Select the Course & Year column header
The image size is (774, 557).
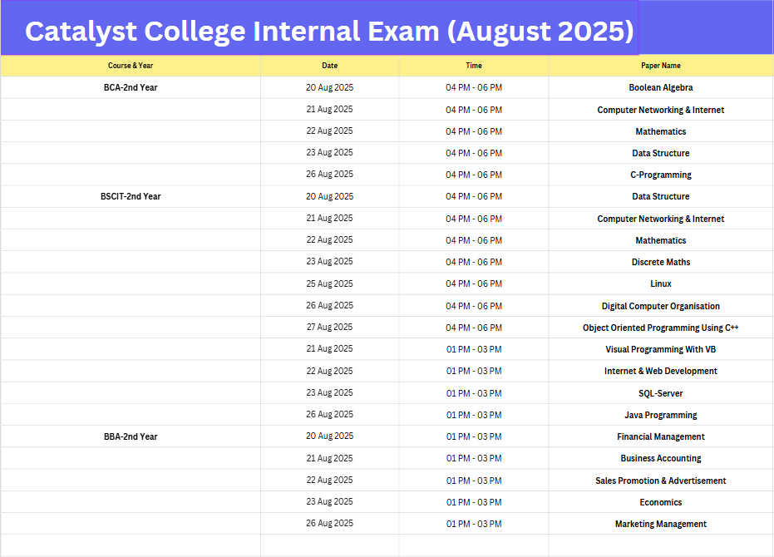click(131, 66)
